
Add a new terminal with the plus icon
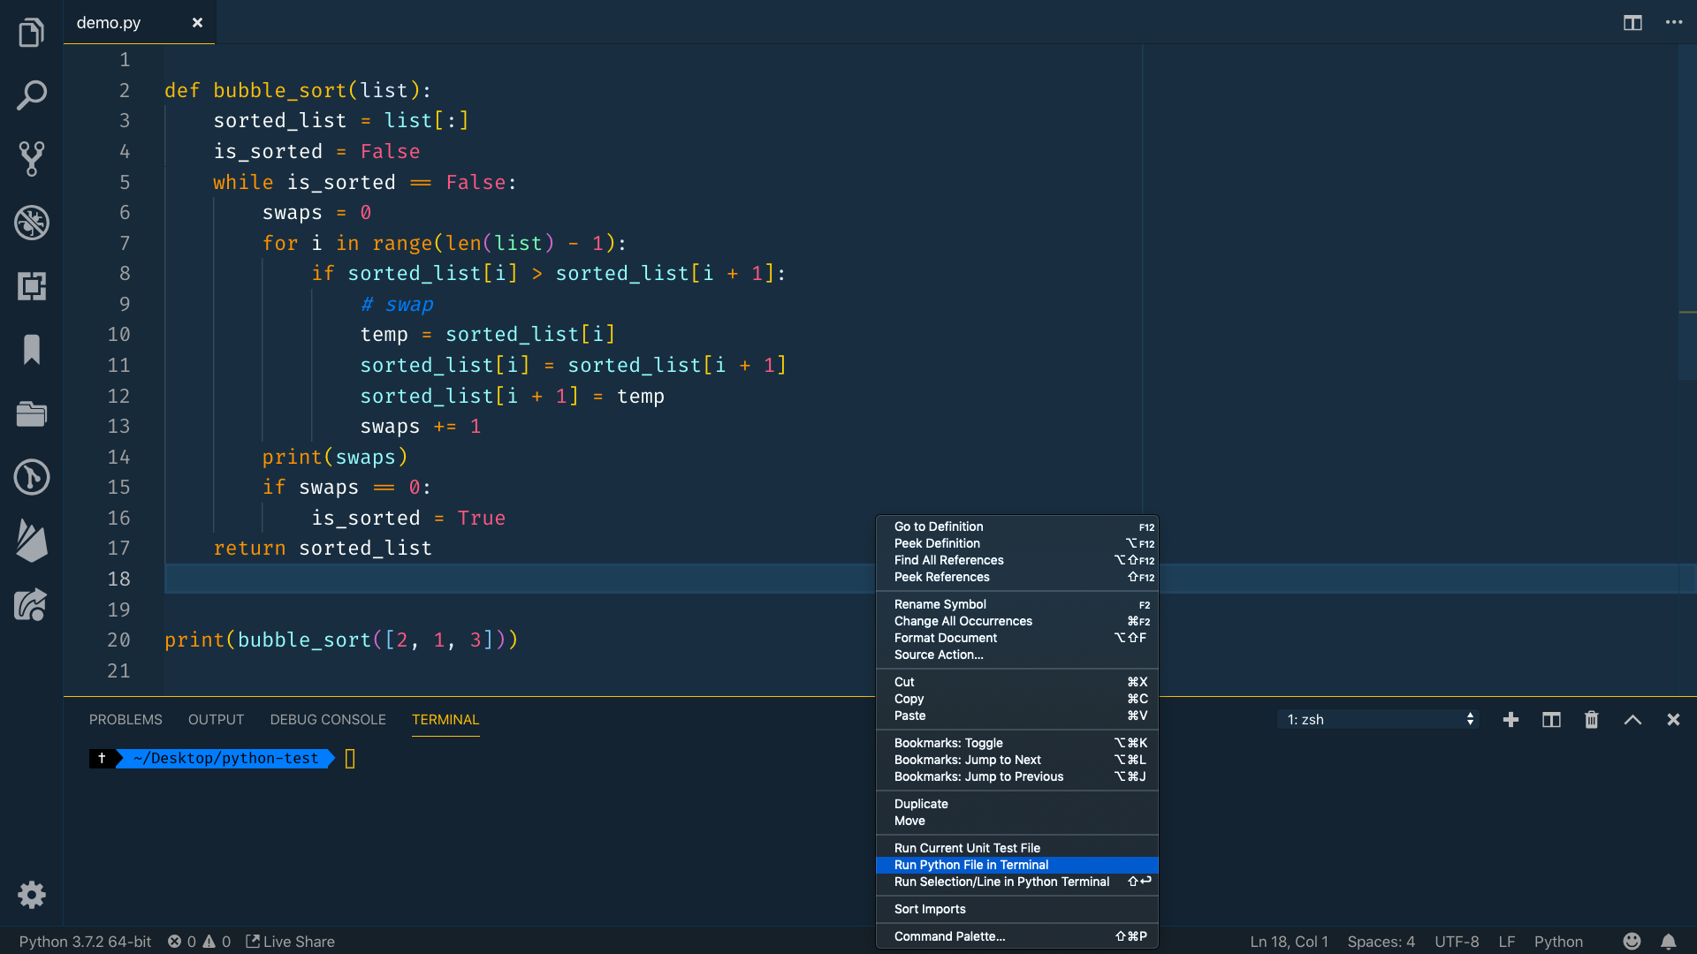pyautogui.click(x=1511, y=719)
